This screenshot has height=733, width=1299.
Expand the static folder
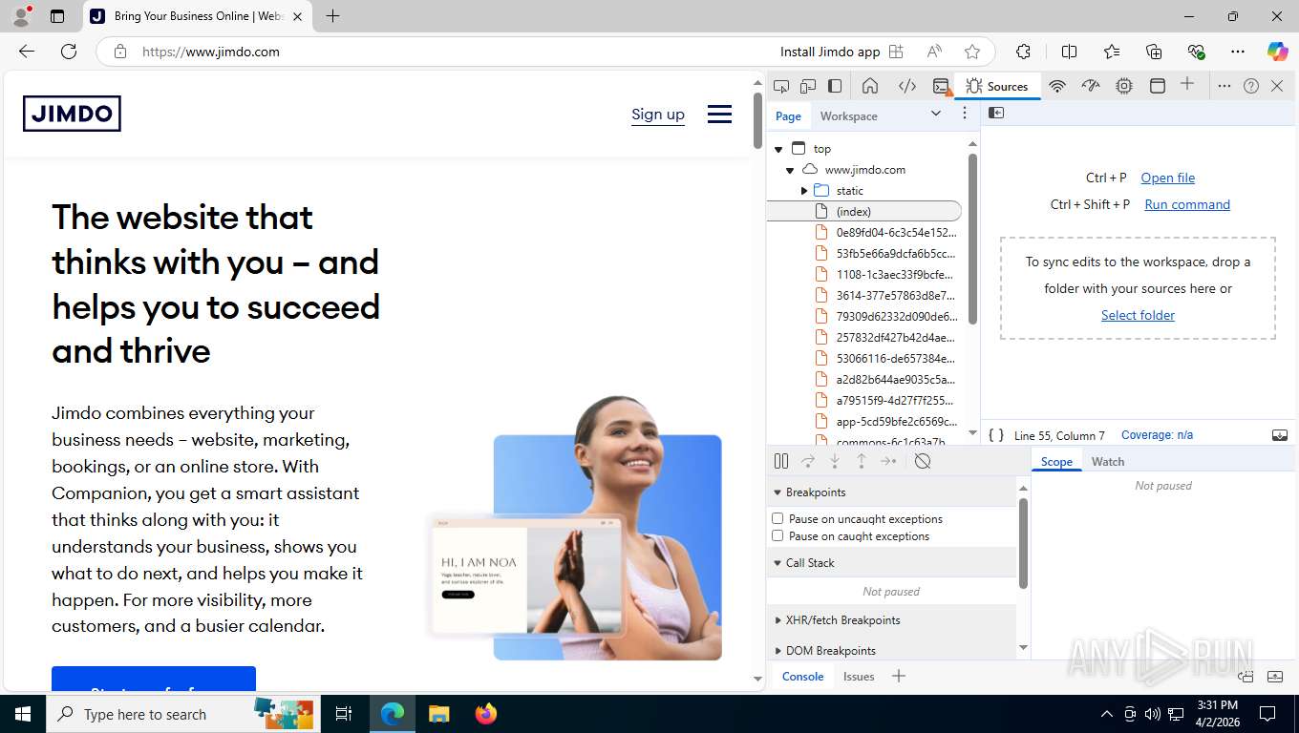point(804,191)
